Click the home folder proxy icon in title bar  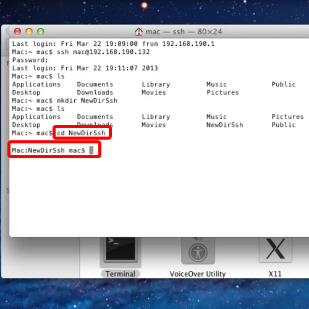click(x=138, y=32)
